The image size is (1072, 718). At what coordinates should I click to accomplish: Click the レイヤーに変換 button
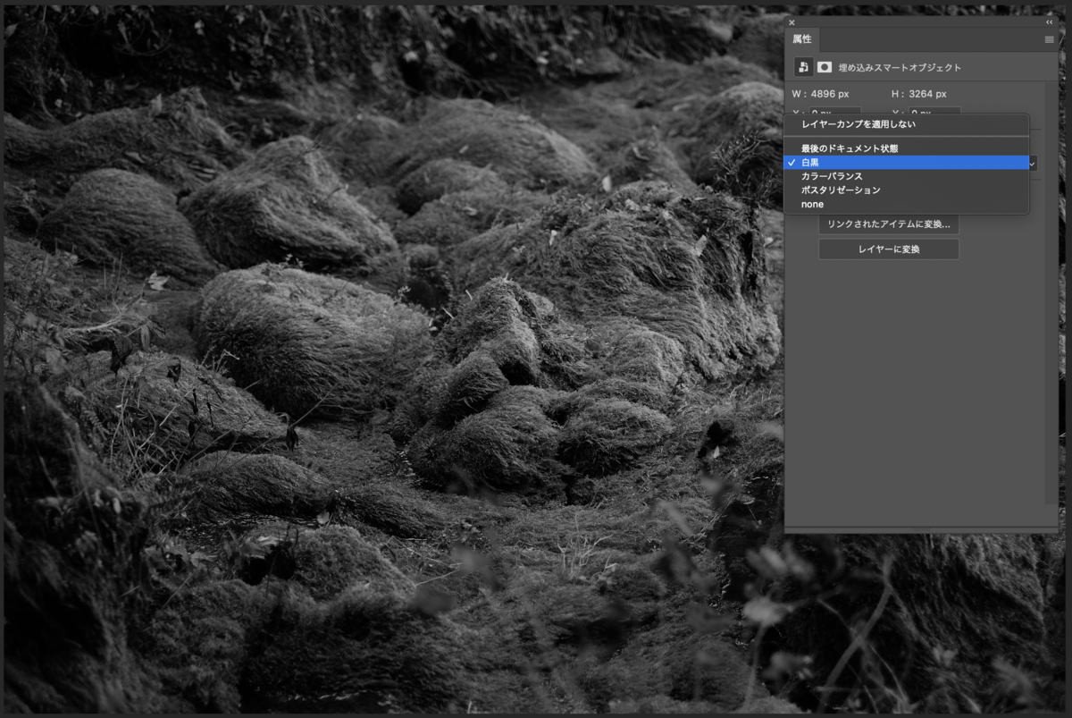[x=889, y=249]
